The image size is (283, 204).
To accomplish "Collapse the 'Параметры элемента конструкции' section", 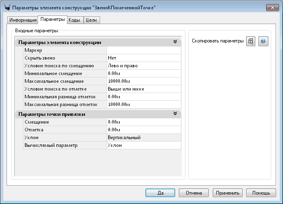I will point(175,42).
